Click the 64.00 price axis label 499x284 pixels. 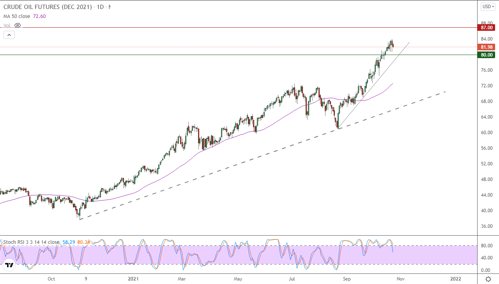pyautogui.click(x=487, y=117)
